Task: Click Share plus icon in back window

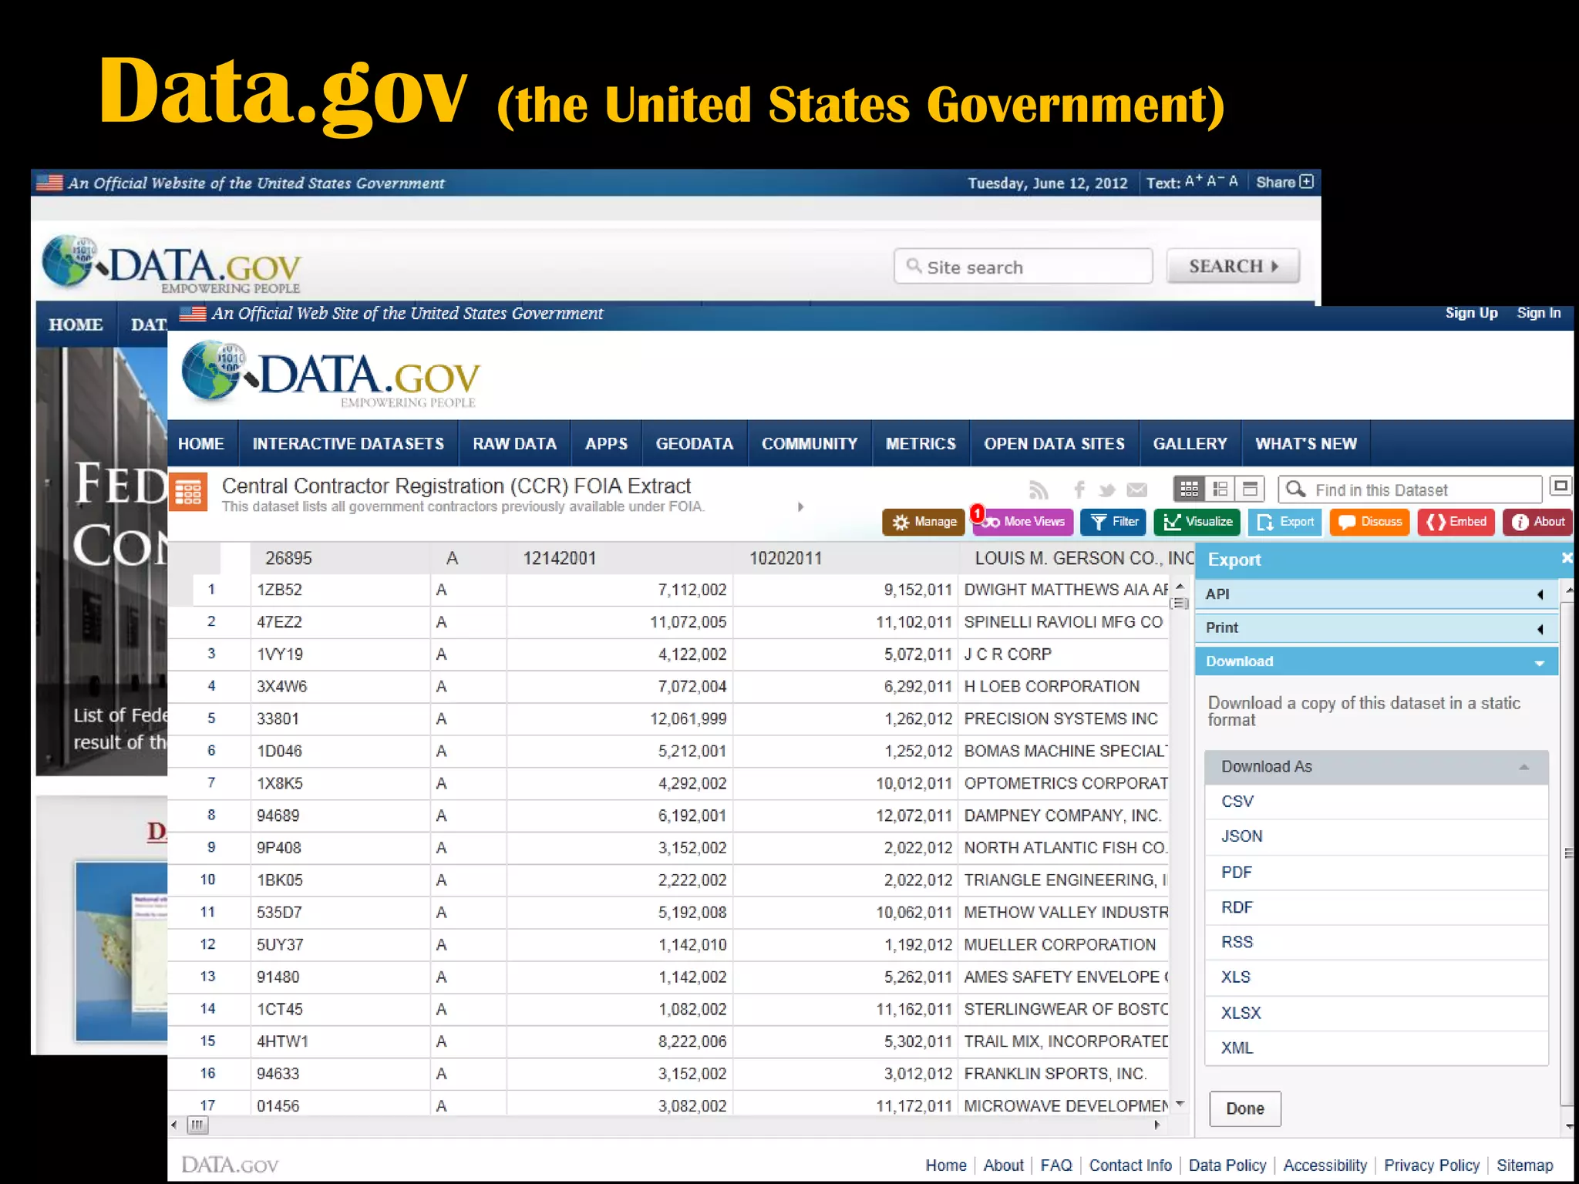Action: click(1306, 182)
